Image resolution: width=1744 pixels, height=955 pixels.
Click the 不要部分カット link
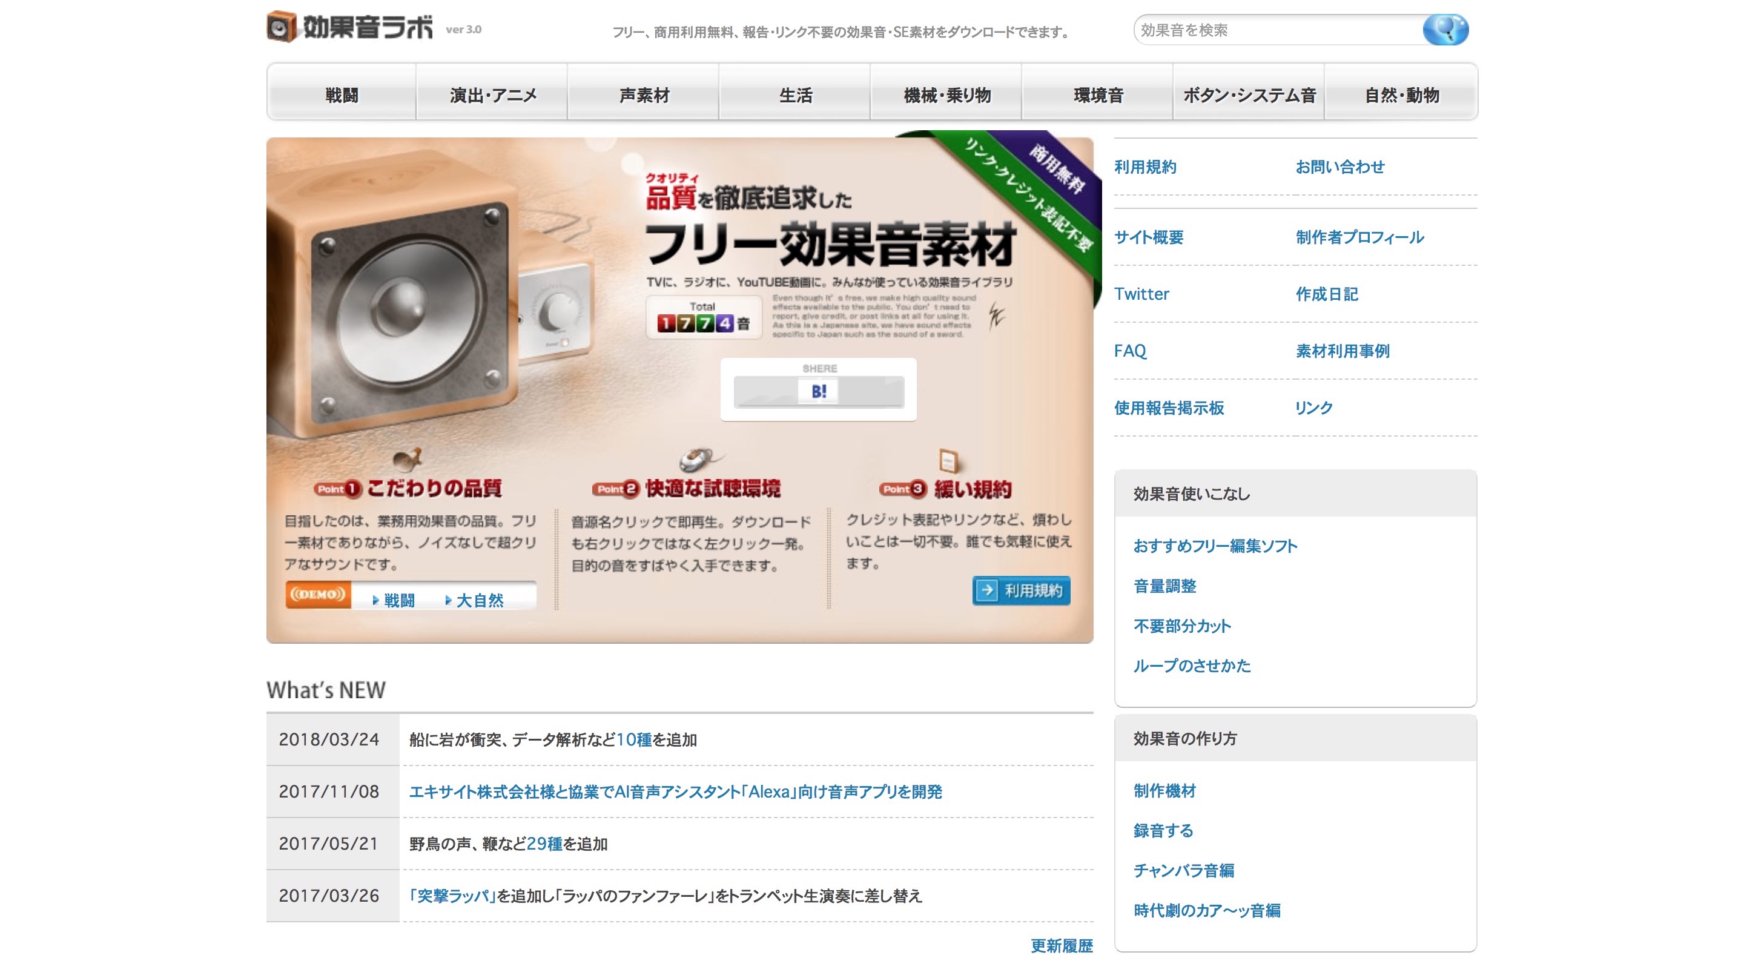coord(1182,626)
